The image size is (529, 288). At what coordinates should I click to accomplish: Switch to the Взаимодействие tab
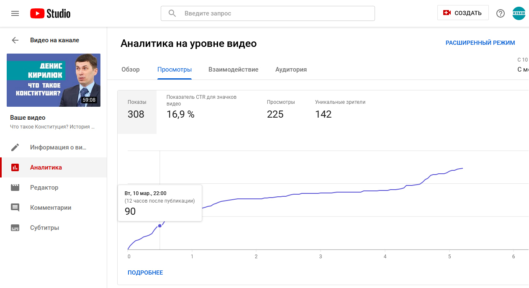click(x=234, y=69)
